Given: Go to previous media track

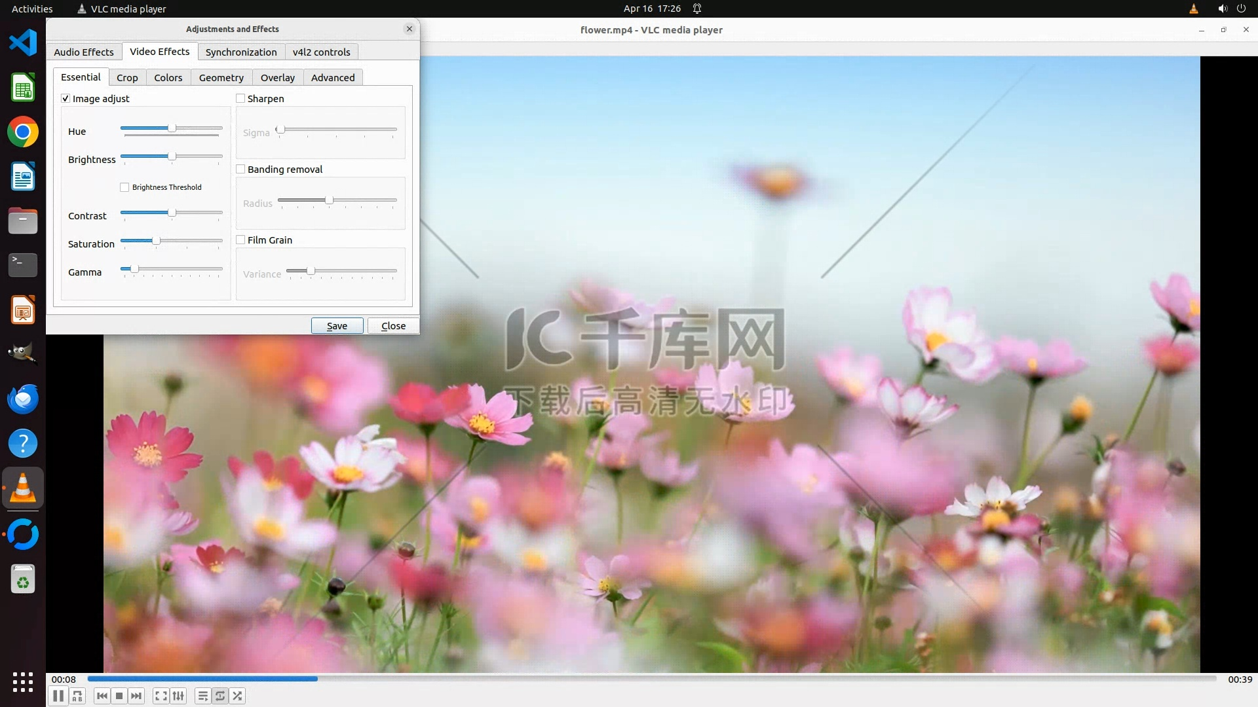Looking at the screenshot, I should (102, 696).
